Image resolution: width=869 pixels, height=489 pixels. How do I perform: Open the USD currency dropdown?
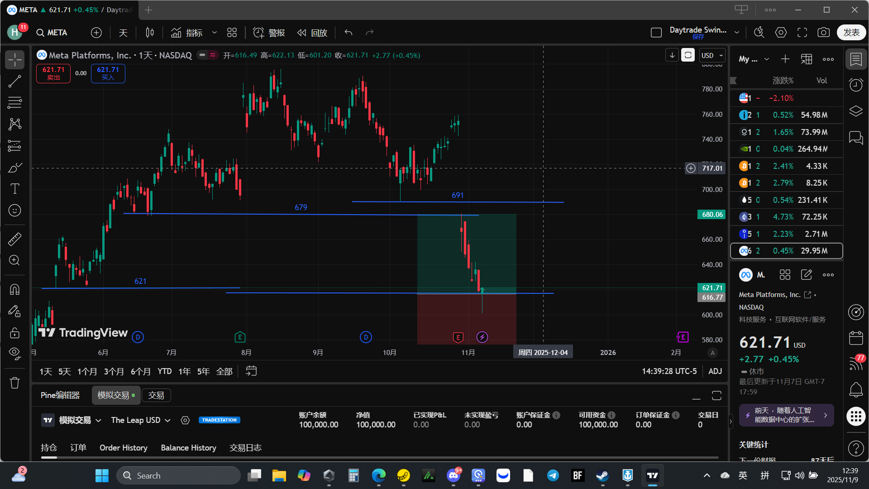[712, 56]
